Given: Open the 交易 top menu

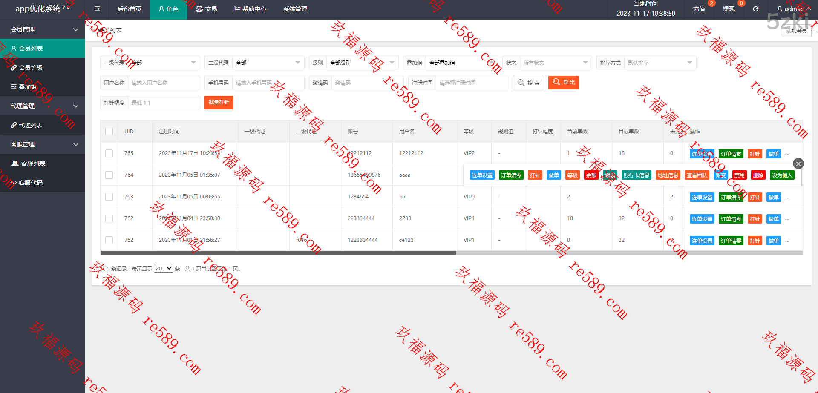Looking at the screenshot, I should click(x=206, y=9).
